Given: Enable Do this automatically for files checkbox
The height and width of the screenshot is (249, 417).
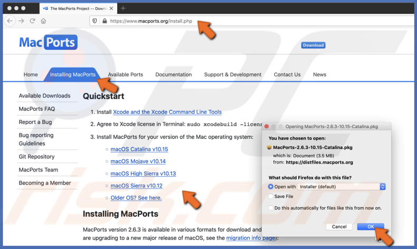Looking at the screenshot, I should [271, 208].
